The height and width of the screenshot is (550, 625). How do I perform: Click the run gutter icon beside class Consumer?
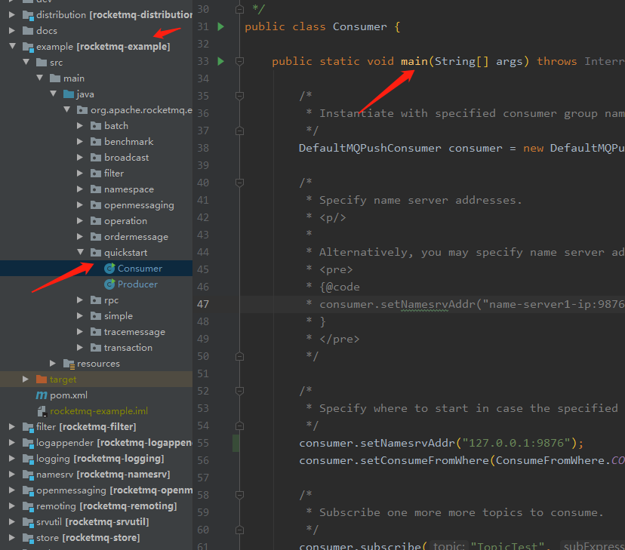[221, 26]
